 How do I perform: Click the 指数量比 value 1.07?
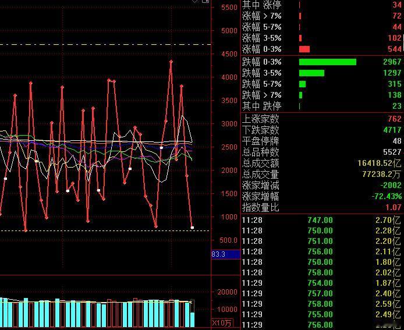click(394, 207)
